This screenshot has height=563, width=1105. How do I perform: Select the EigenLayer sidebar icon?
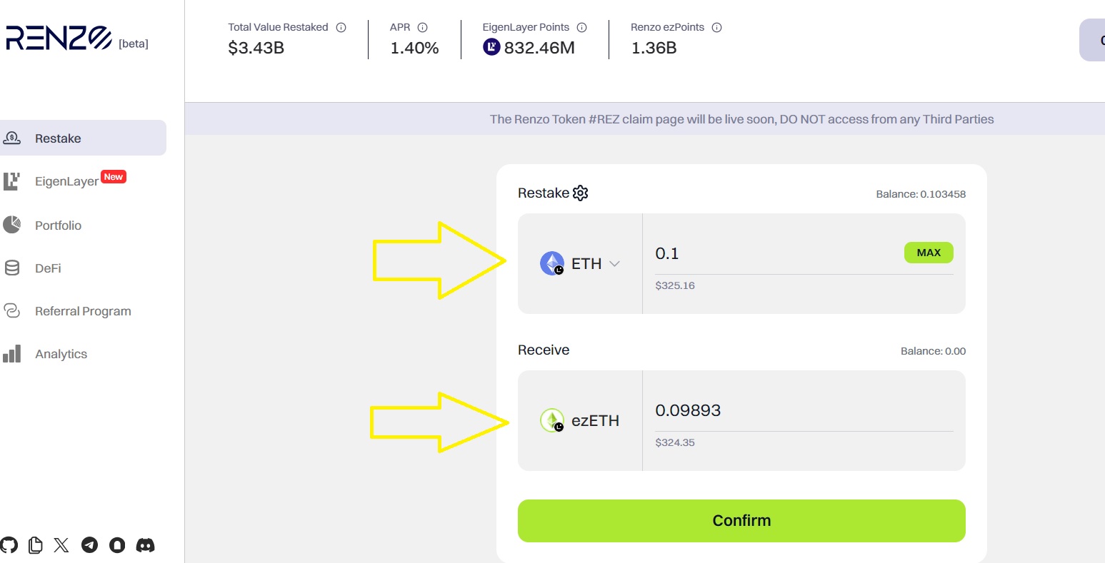tap(12, 181)
